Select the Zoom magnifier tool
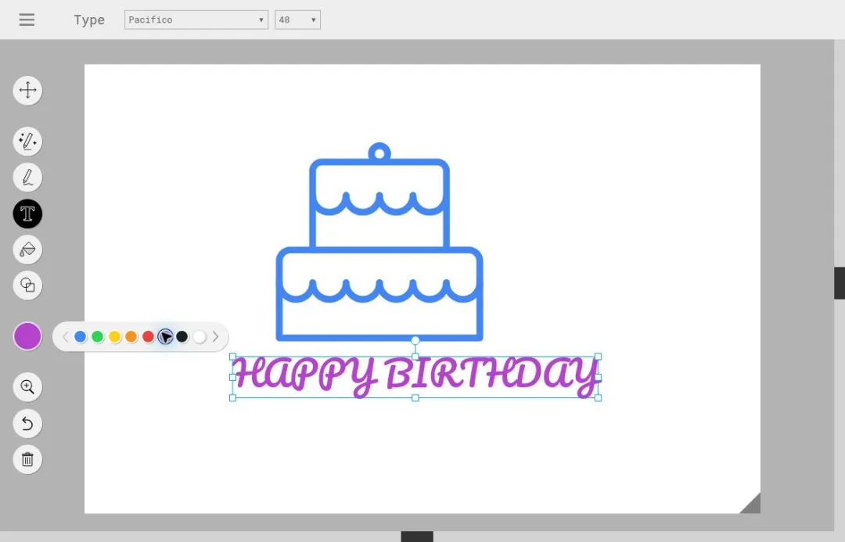845x542 pixels. point(27,387)
